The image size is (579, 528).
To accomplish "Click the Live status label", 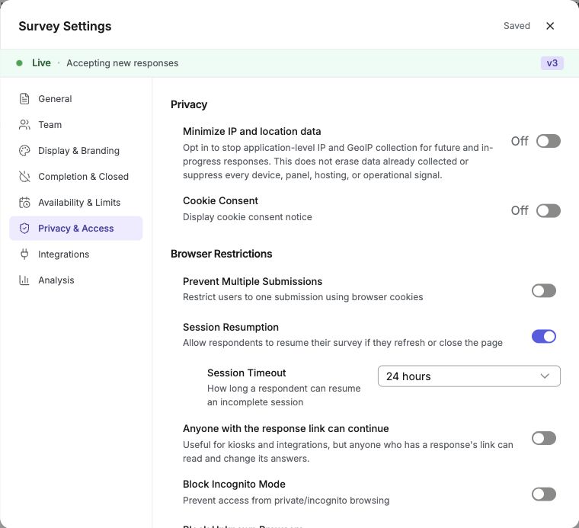I will tap(41, 63).
